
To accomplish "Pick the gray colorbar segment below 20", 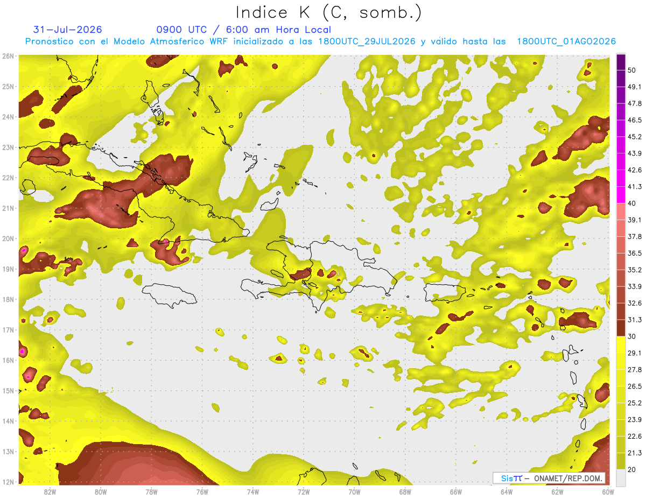I will [x=621, y=477].
